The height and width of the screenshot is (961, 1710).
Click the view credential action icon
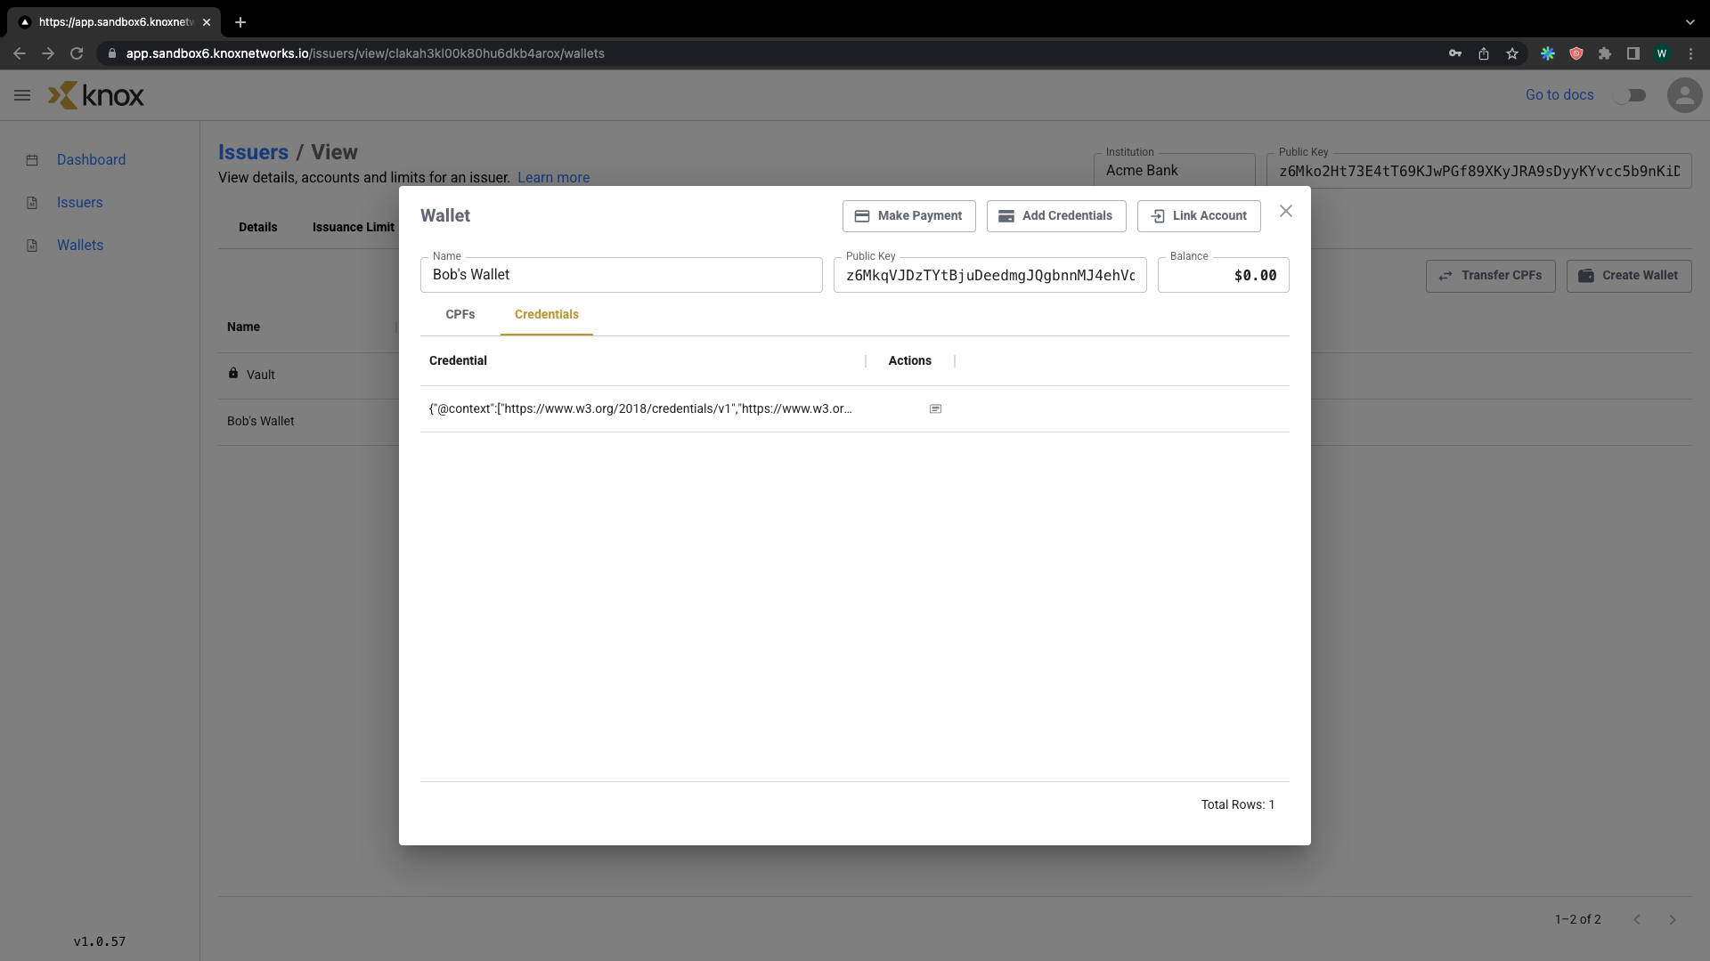click(x=935, y=409)
